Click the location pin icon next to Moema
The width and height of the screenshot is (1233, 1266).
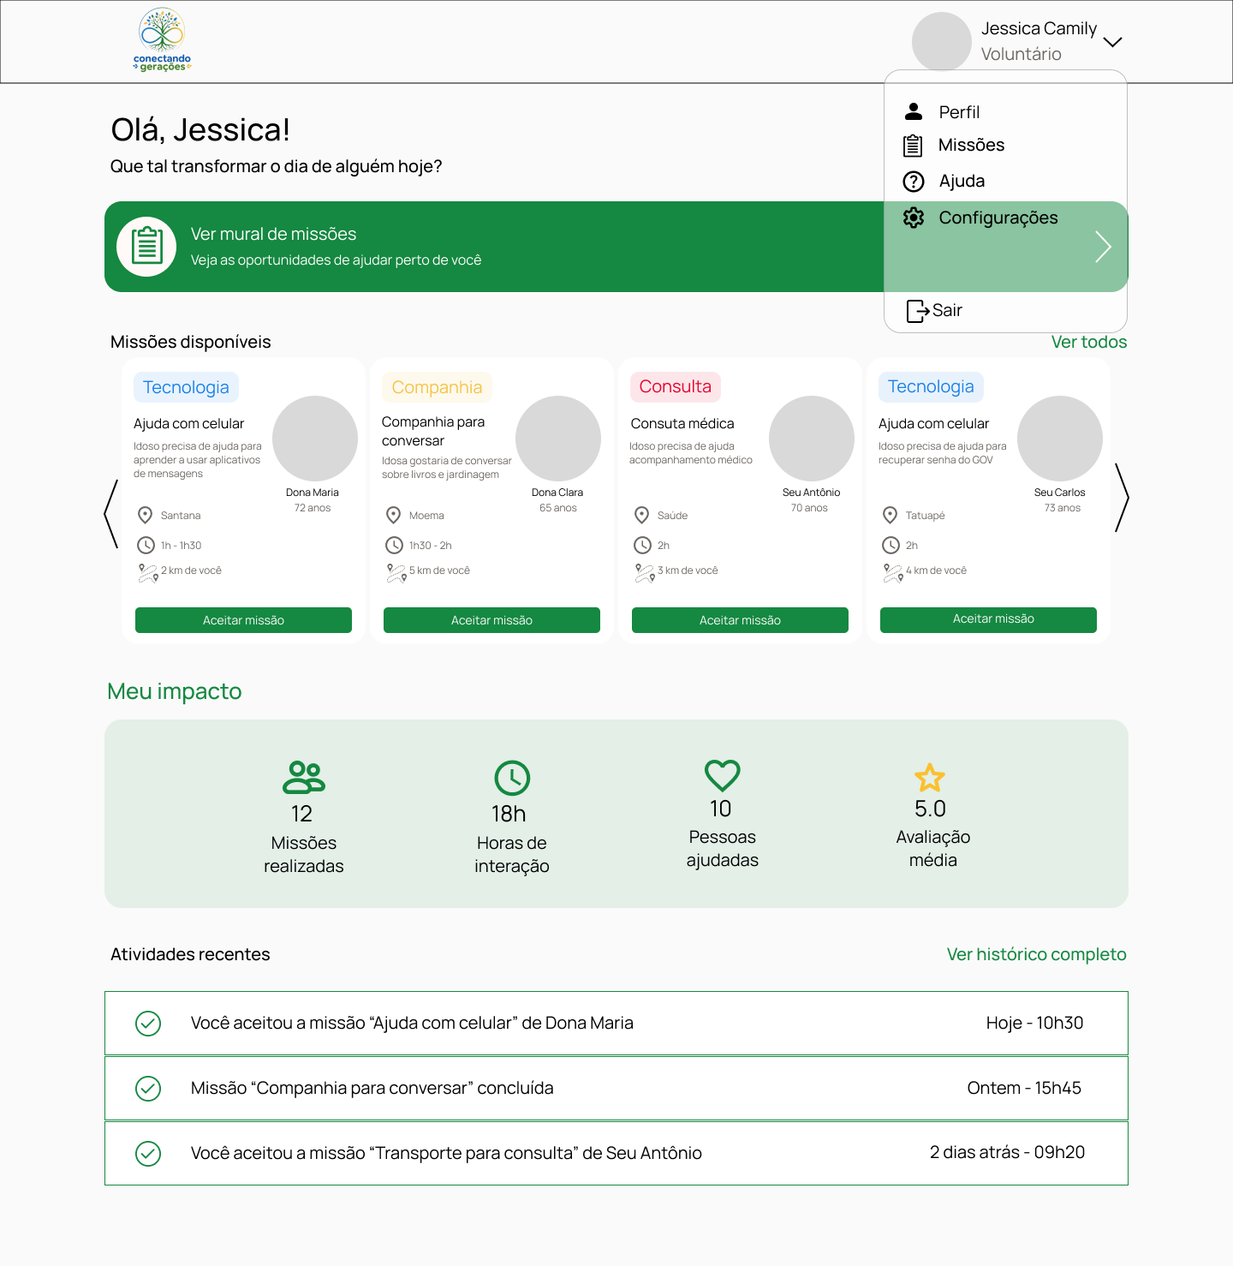(394, 515)
